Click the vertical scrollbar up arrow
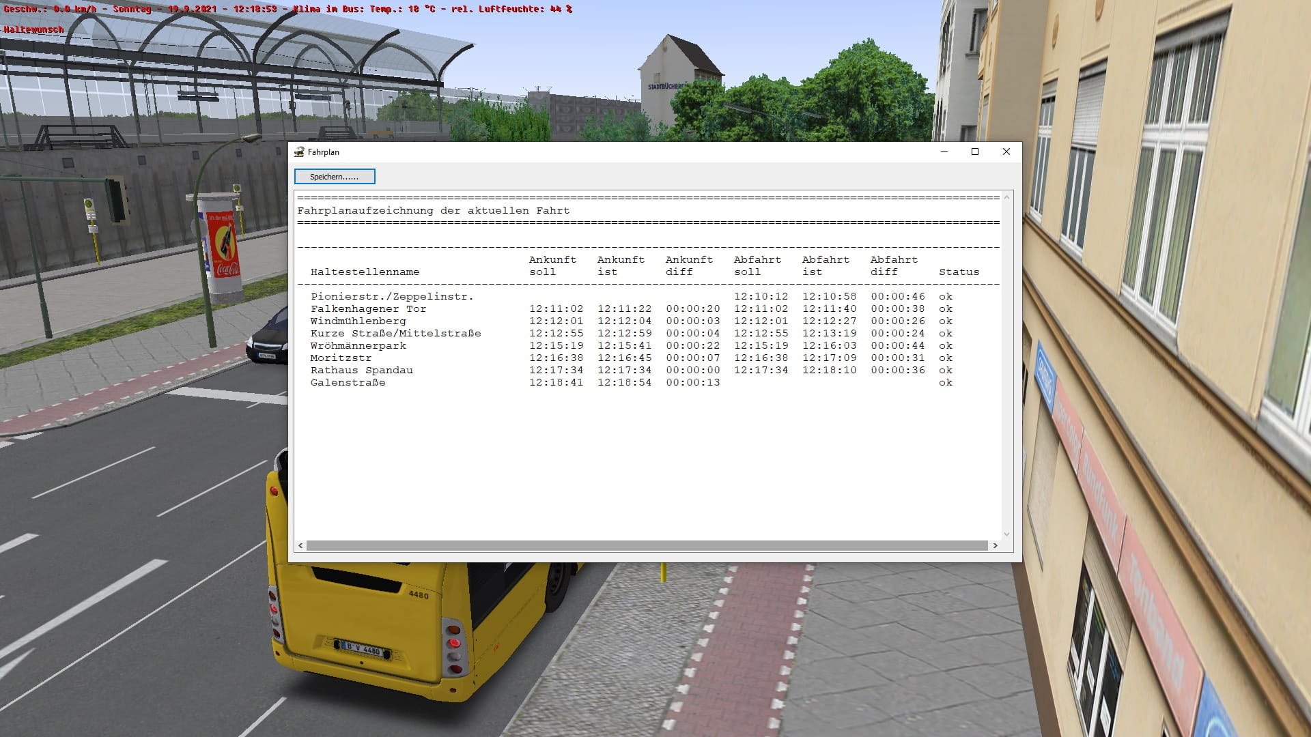The height and width of the screenshot is (737, 1311). coord(1006,198)
